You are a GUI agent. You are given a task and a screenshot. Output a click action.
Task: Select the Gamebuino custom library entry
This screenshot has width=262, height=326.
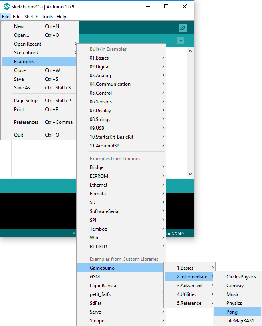[121, 268]
